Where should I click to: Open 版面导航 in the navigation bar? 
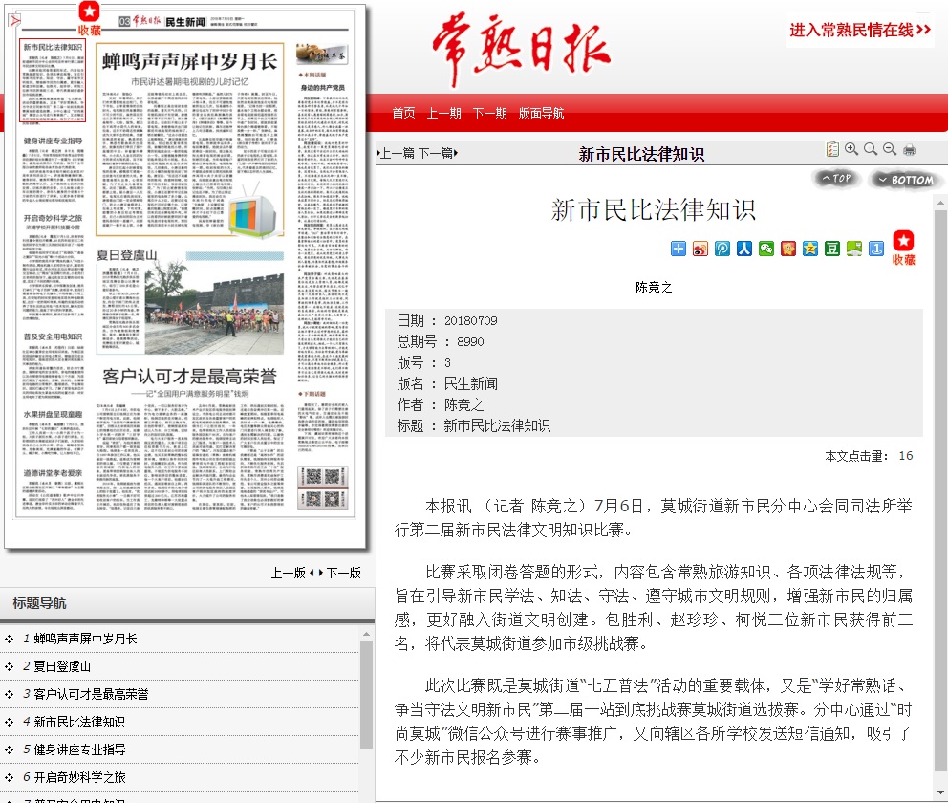point(541,113)
